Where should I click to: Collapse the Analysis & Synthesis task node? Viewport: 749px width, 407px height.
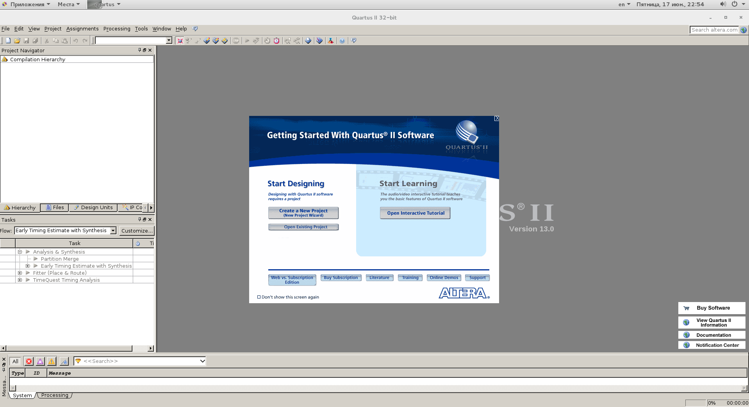[20, 252]
